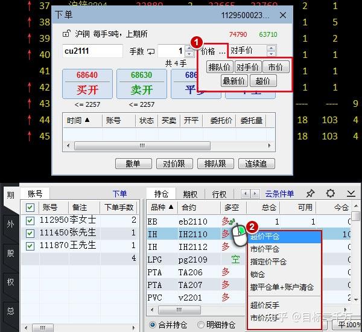Toggle the select-all account header checkbox
The image size is (362, 332).
click(x=30, y=208)
